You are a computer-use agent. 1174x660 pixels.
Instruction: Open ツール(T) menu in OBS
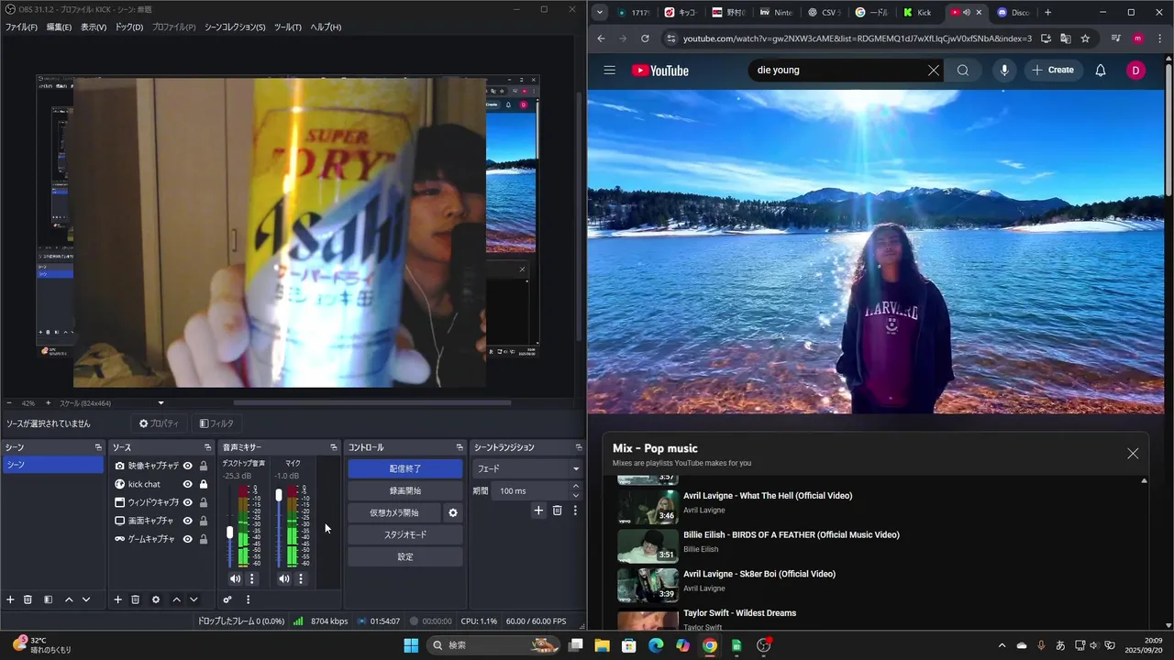click(288, 27)
